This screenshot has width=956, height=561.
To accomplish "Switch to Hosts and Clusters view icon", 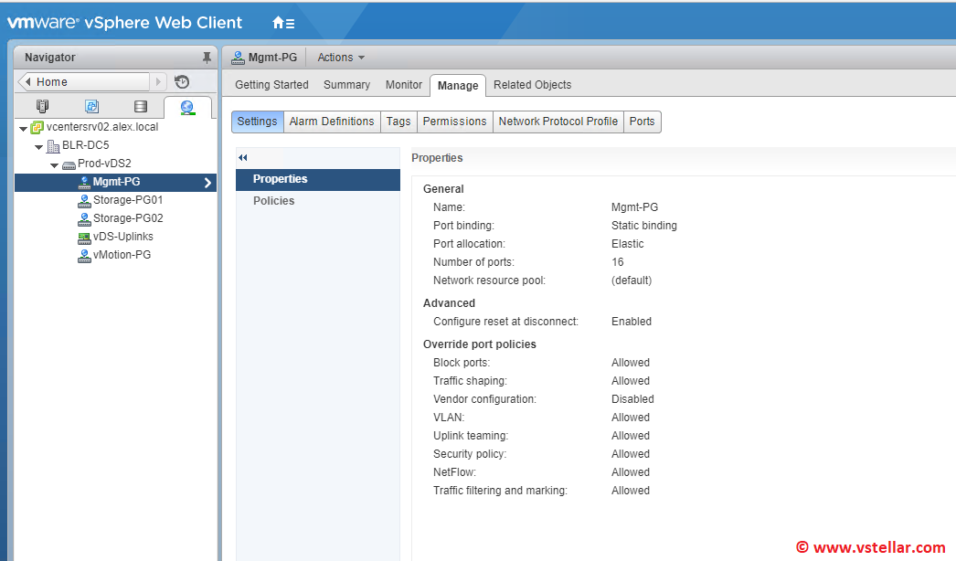I will pyautogui.click(x=42, y=107).
